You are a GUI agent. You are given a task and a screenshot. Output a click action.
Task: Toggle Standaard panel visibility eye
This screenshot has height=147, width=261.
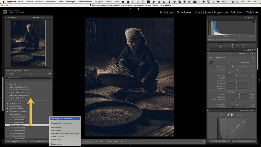coord(208,50)
